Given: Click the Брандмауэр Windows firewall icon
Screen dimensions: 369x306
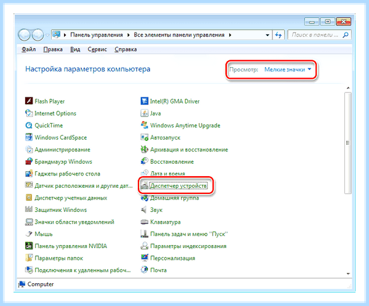Looking at the screenshot, I should tap(29, 161).
